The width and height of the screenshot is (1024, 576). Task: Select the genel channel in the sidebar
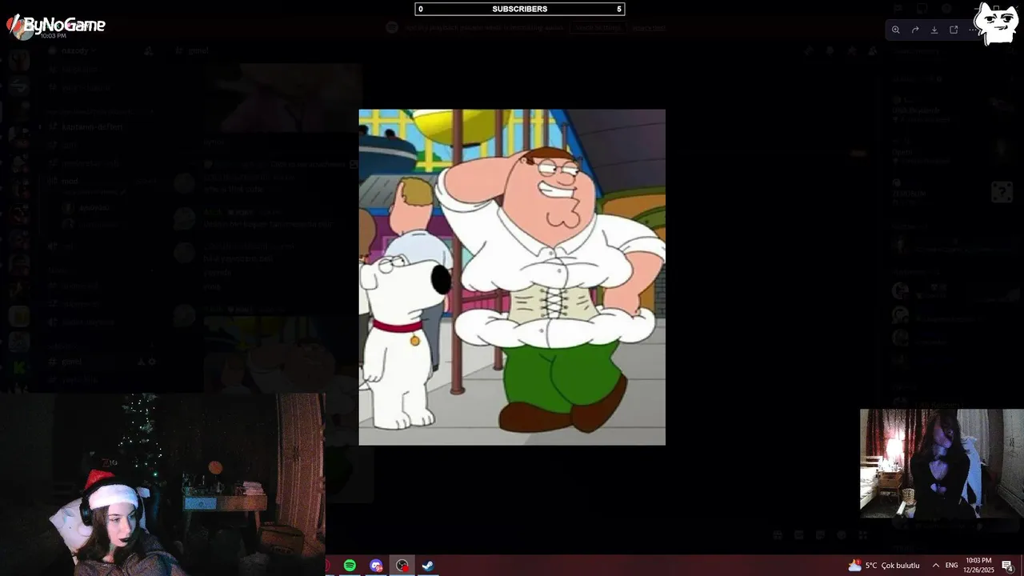coord(100,362)
